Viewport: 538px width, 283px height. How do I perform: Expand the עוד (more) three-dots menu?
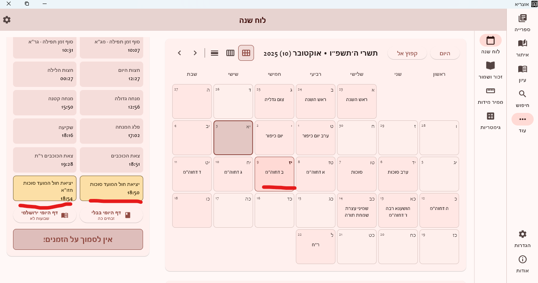(522, 120)
